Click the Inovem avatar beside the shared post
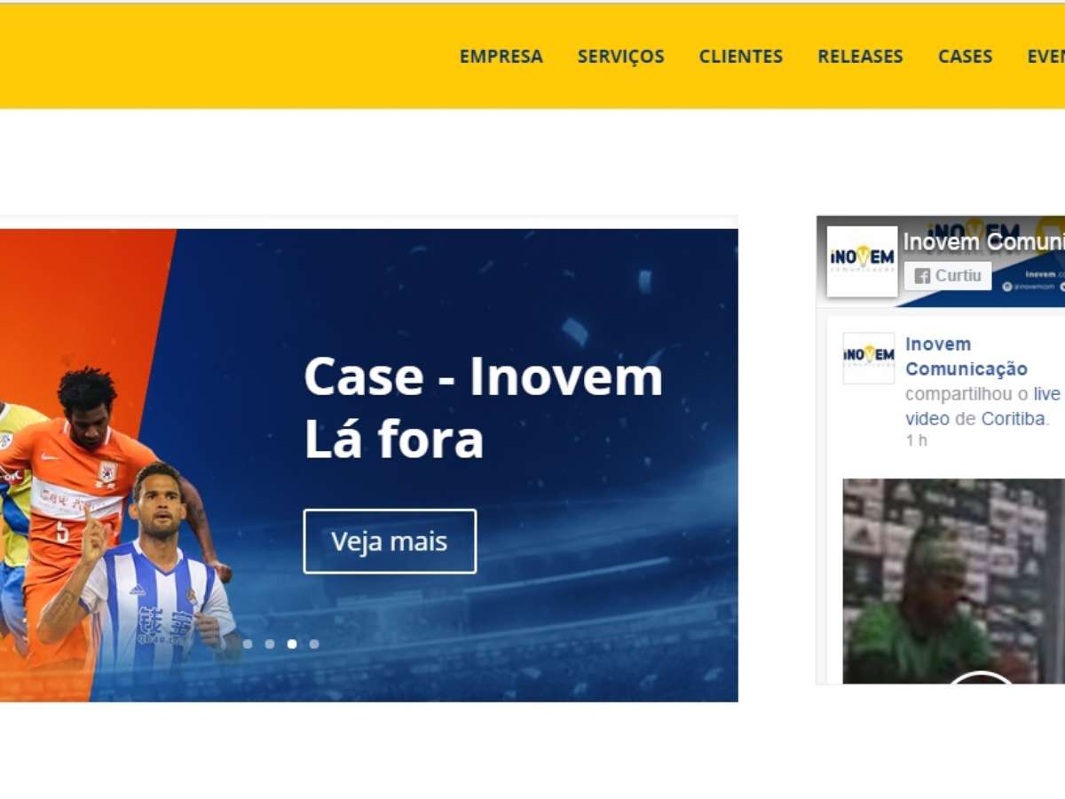 [869, 358]
